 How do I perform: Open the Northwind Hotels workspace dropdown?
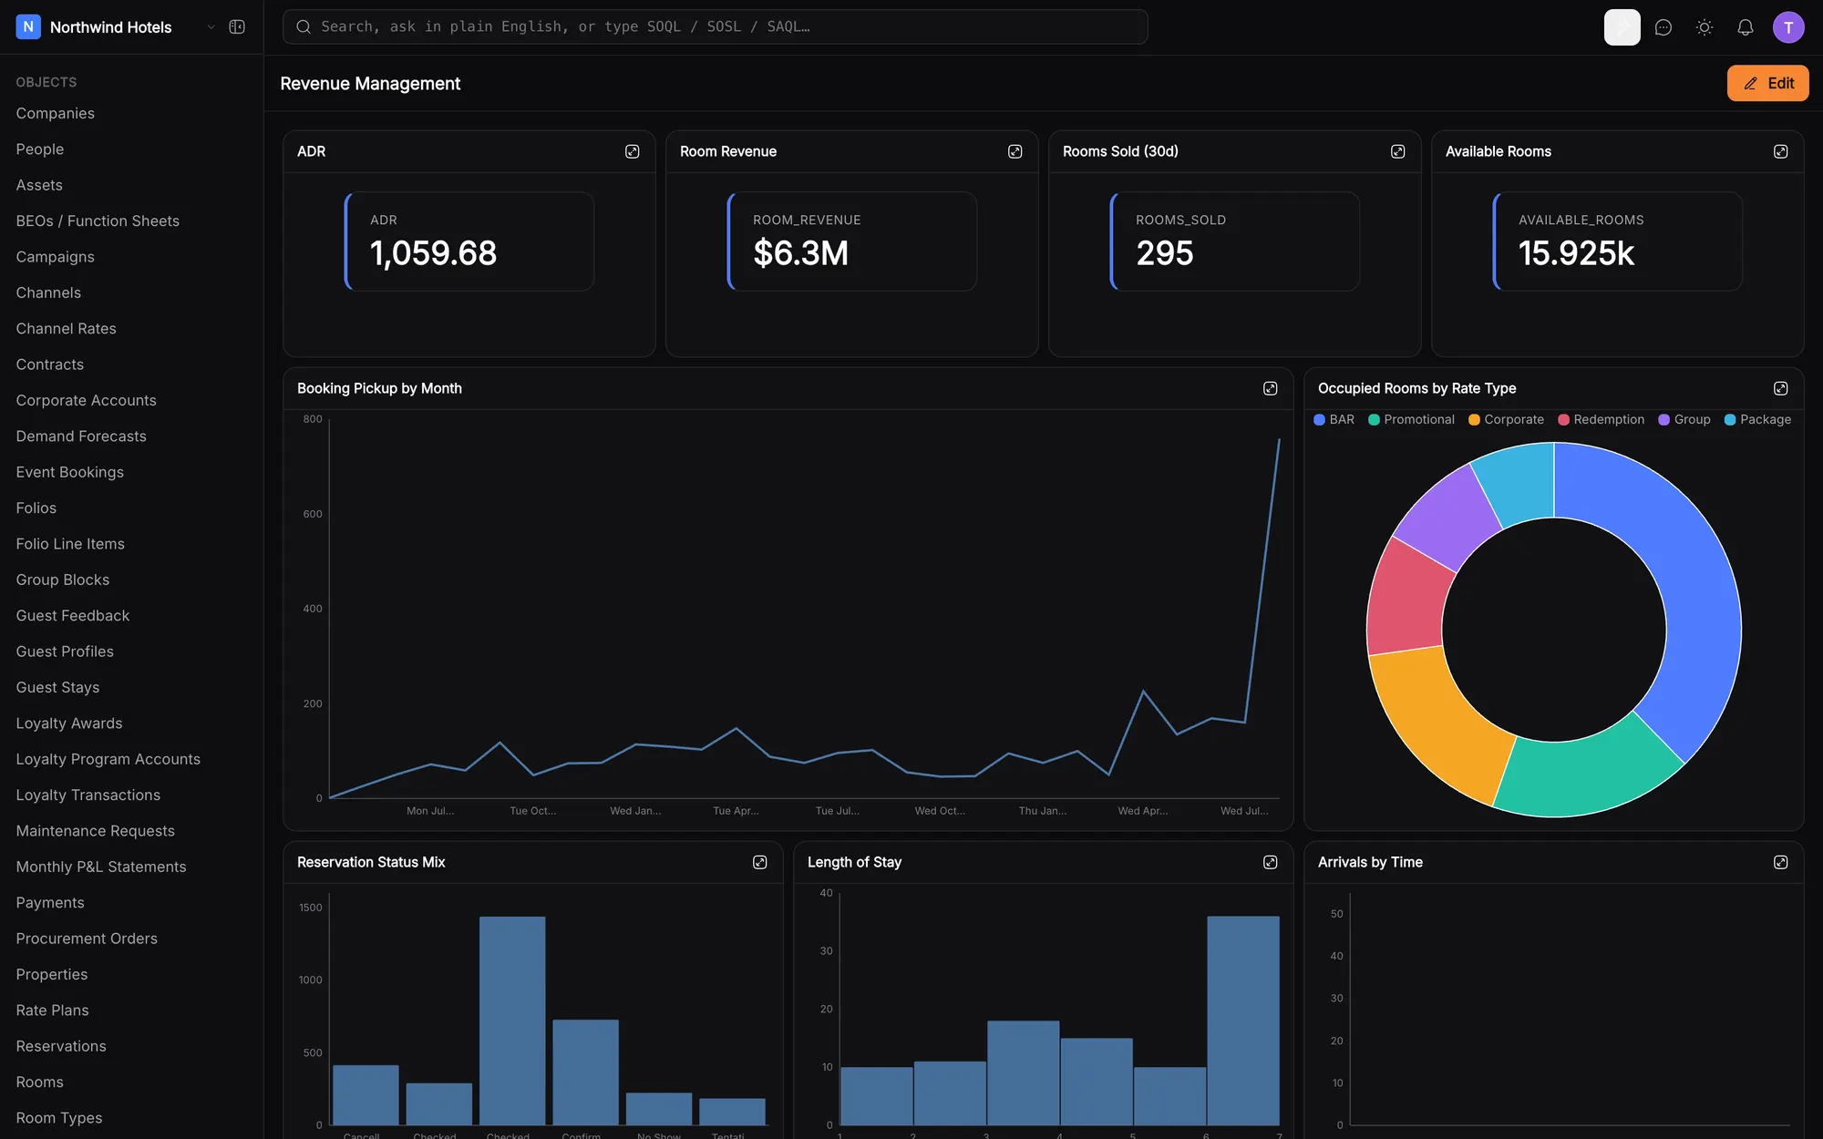coord(211,27)
